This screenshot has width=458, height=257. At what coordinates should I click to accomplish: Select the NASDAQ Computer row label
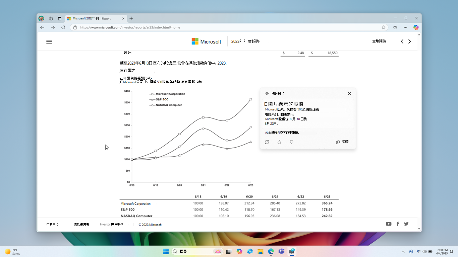(x=136, y=216)
